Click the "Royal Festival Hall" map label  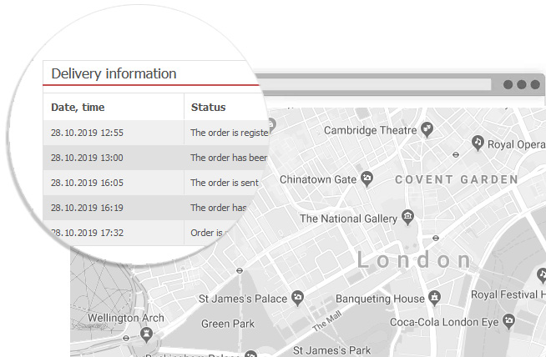click(x=508, y=294)
